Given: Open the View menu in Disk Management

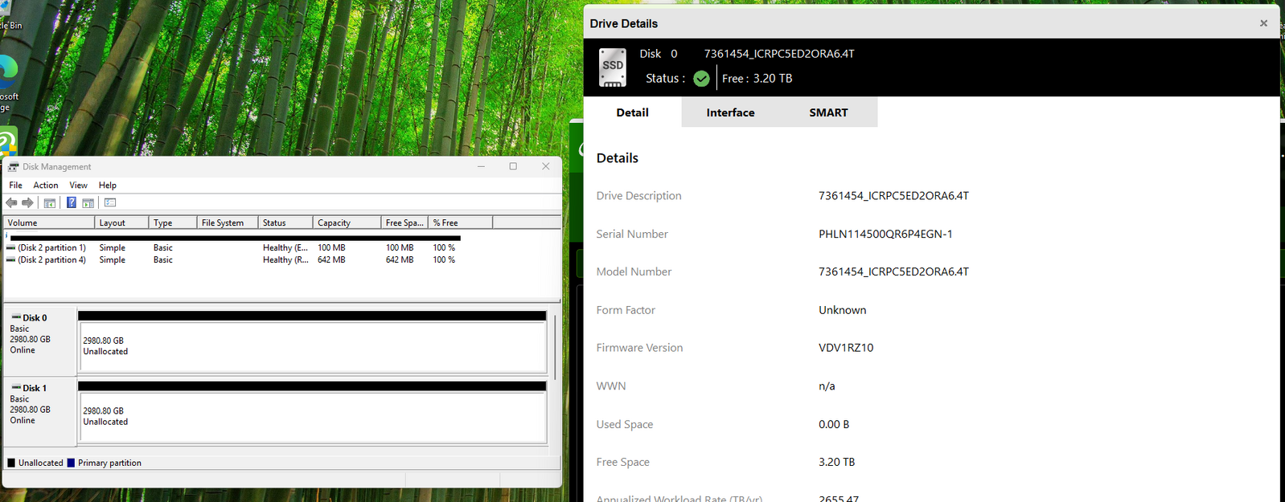Looking at the screenshot, I should pyautogui.click(x=78, y=186).
